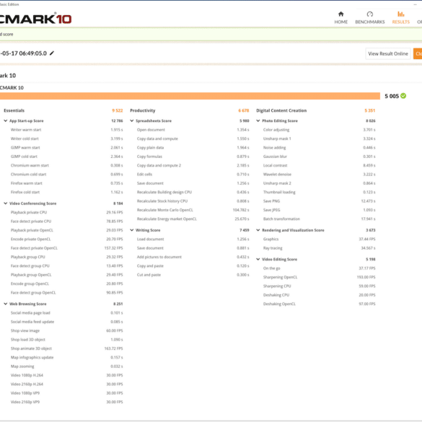Collapse the Spreadsheets Score section
The width and height of the screenshot is (422, 422).
pos(132,121)
